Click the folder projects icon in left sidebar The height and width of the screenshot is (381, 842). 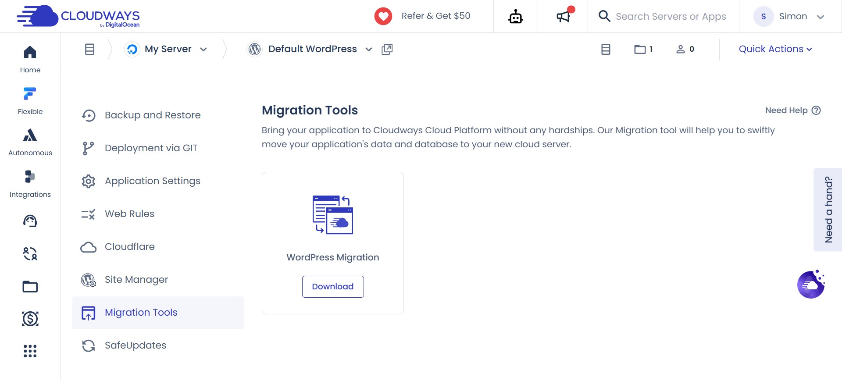tap(30, 286)
